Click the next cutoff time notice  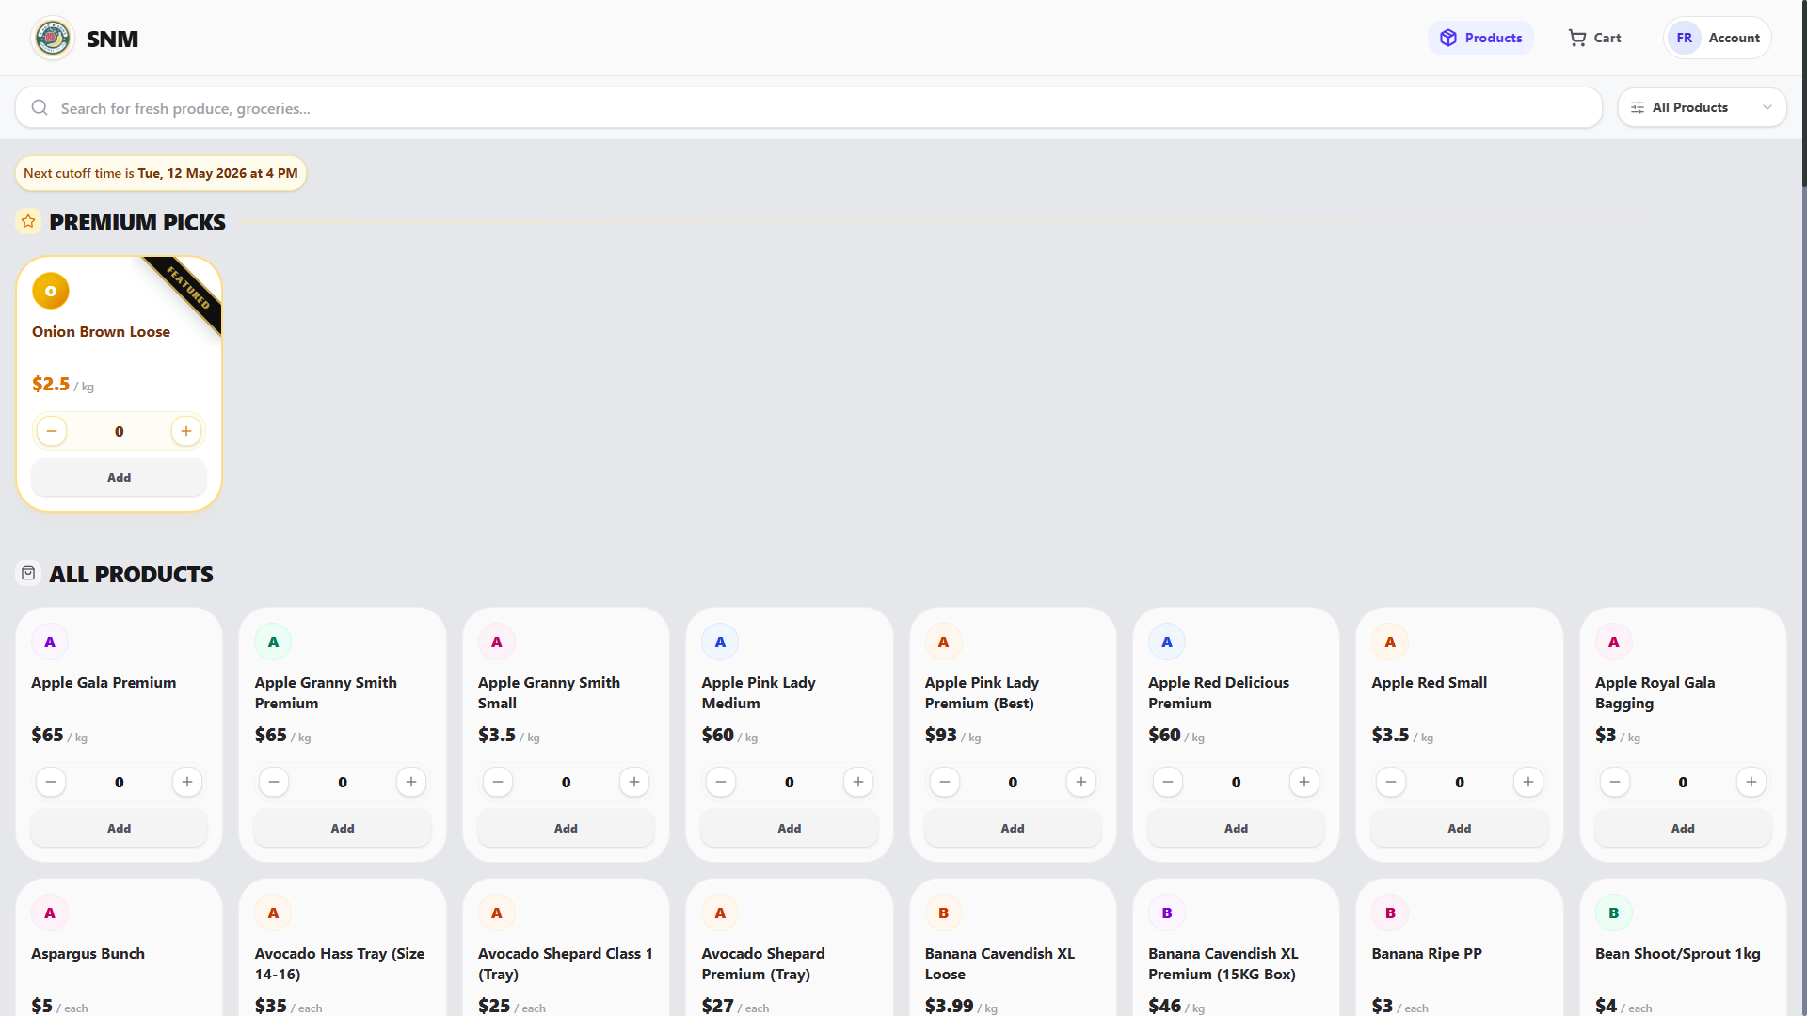pyautogui.click(x=161, y=173)
